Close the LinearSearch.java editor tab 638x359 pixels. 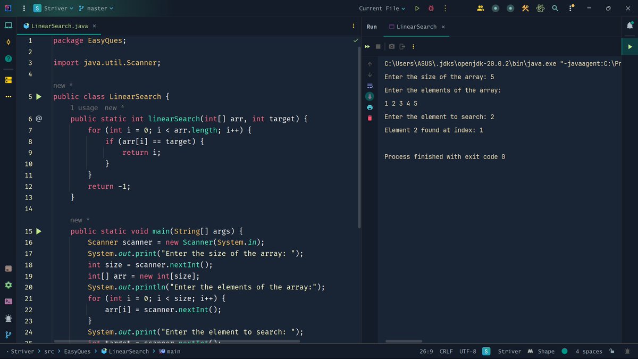(x=94, y=26)
